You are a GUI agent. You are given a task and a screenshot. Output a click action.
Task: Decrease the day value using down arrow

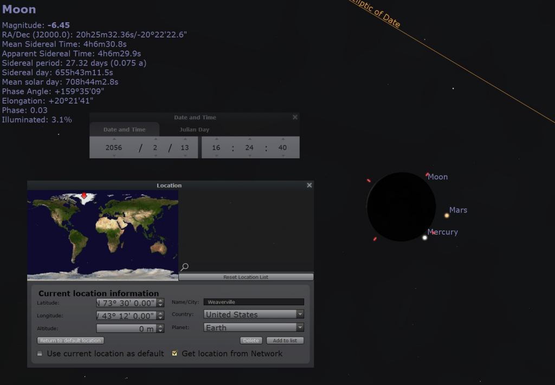click(x=185, y=156)
